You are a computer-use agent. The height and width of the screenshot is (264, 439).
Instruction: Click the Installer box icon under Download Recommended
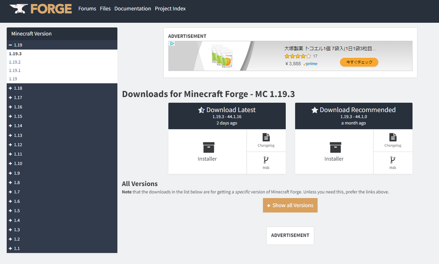coord(334,148)
